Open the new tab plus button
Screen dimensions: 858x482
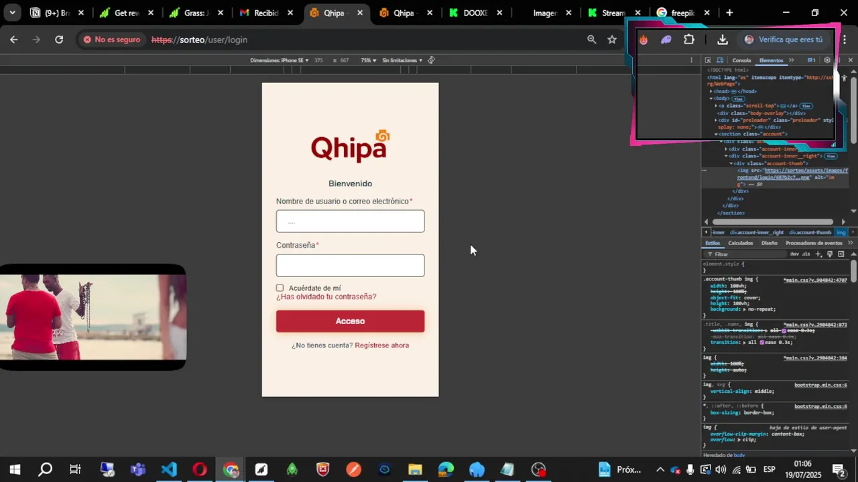tap(729, 13)
